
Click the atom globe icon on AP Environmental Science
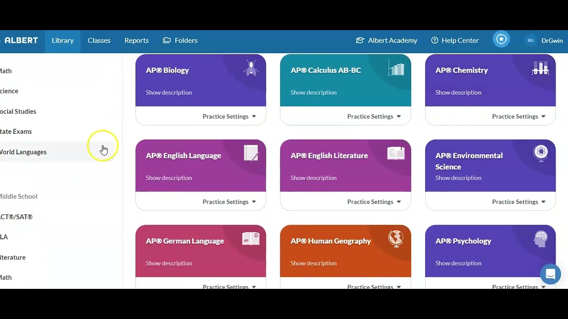point(540,153)
